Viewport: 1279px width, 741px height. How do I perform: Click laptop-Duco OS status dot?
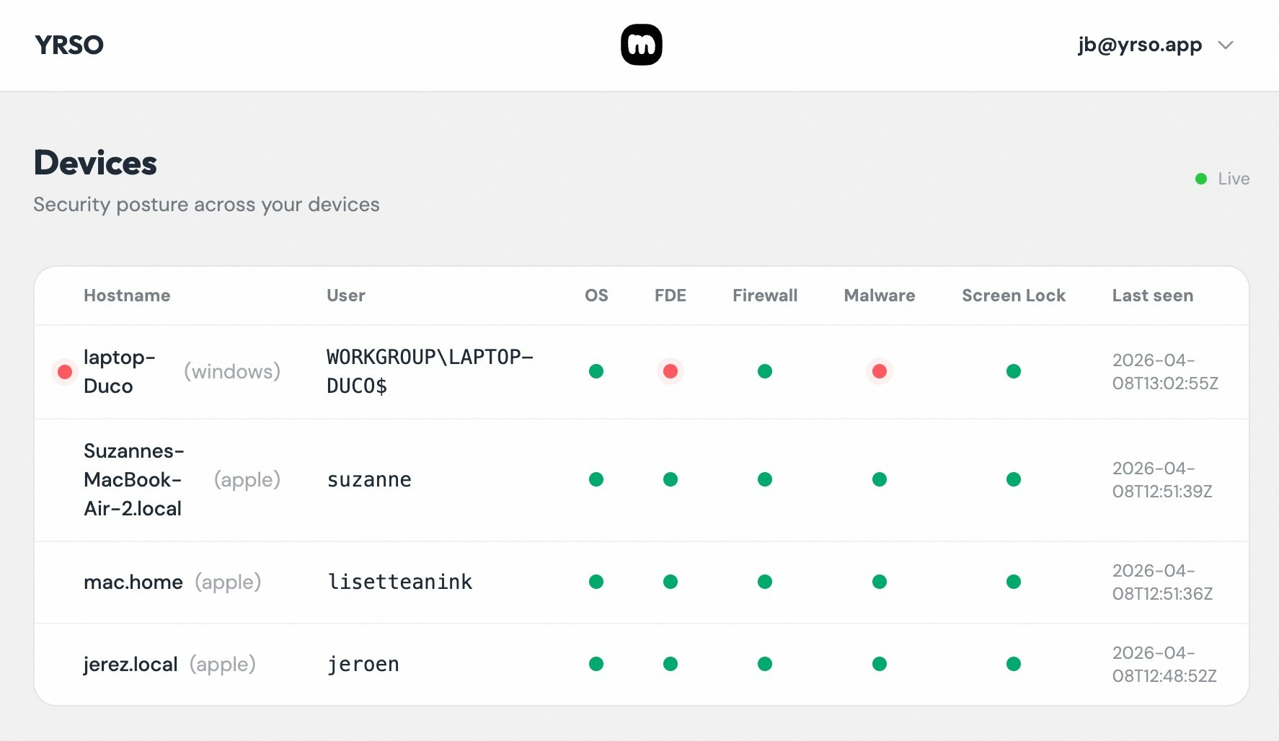(596, 371)
